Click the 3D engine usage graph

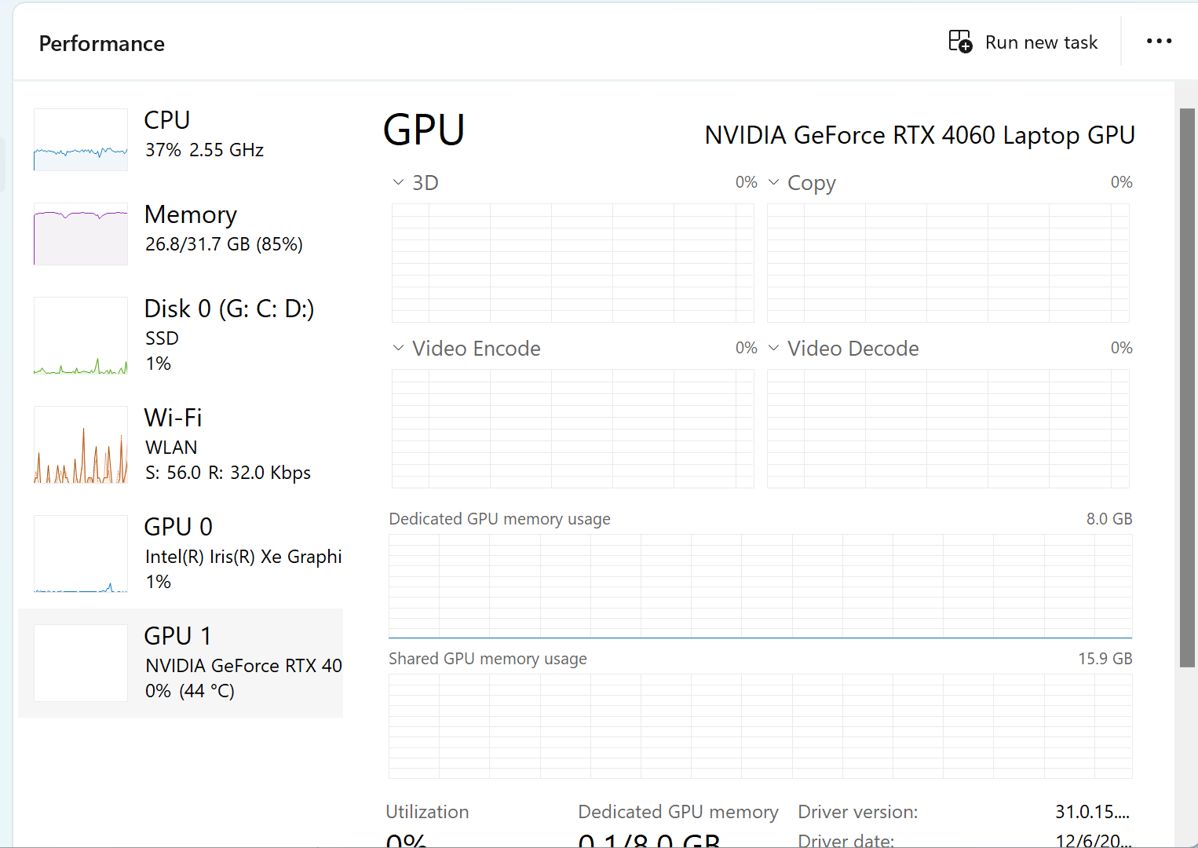[x=572, y=263]
